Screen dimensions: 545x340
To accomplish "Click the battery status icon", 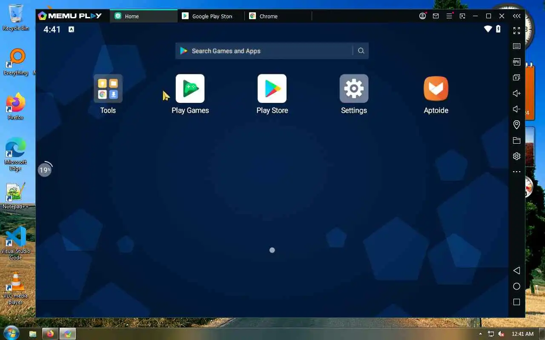I will [498, 29].
